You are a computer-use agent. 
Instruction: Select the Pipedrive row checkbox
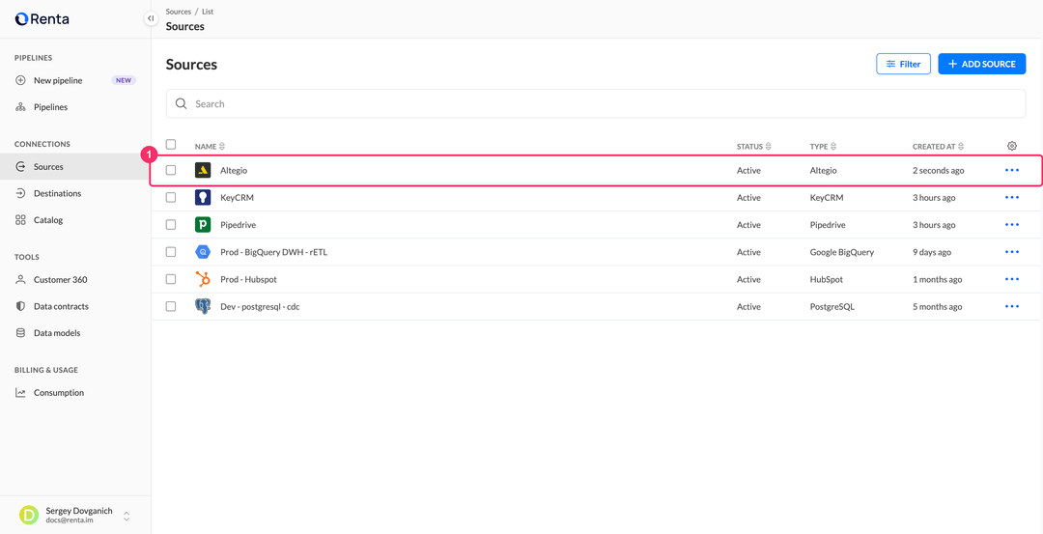[x=171, y=225]
